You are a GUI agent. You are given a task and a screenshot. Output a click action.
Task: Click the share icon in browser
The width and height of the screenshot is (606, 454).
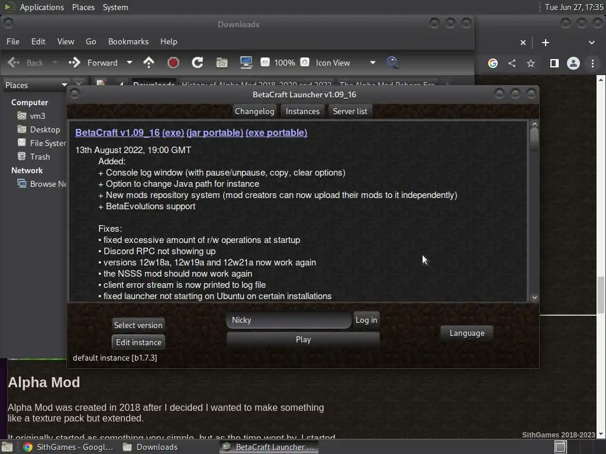[512, 63]
